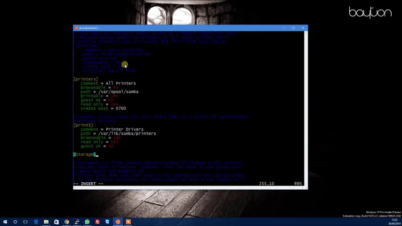Open File Explorer from the taskbar
Image resolution: width=402 pixels, height=226 pixels.
(x=46, y=222)
